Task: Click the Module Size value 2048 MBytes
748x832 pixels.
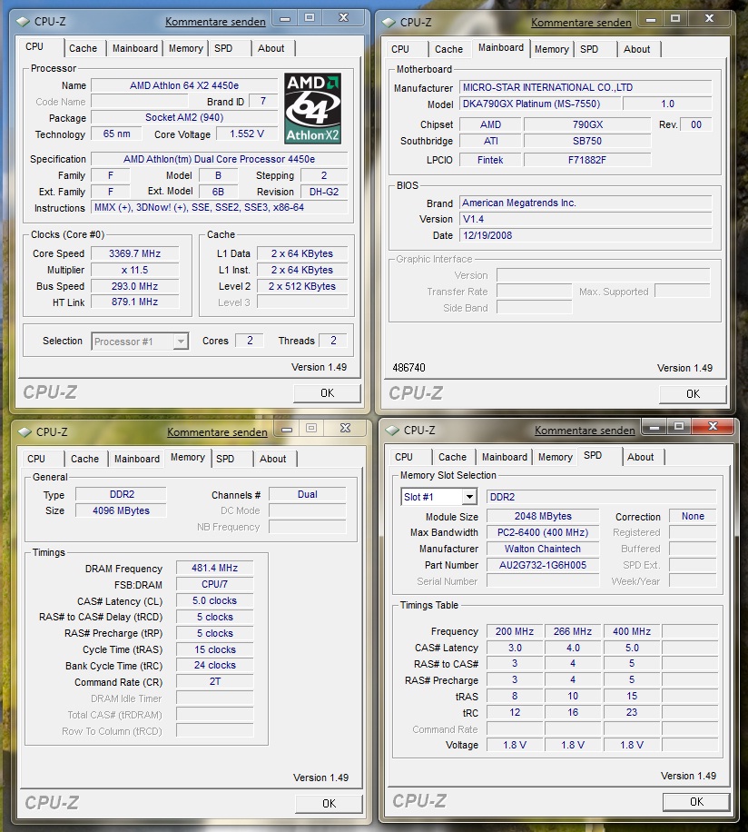Action: coord(543,516)
